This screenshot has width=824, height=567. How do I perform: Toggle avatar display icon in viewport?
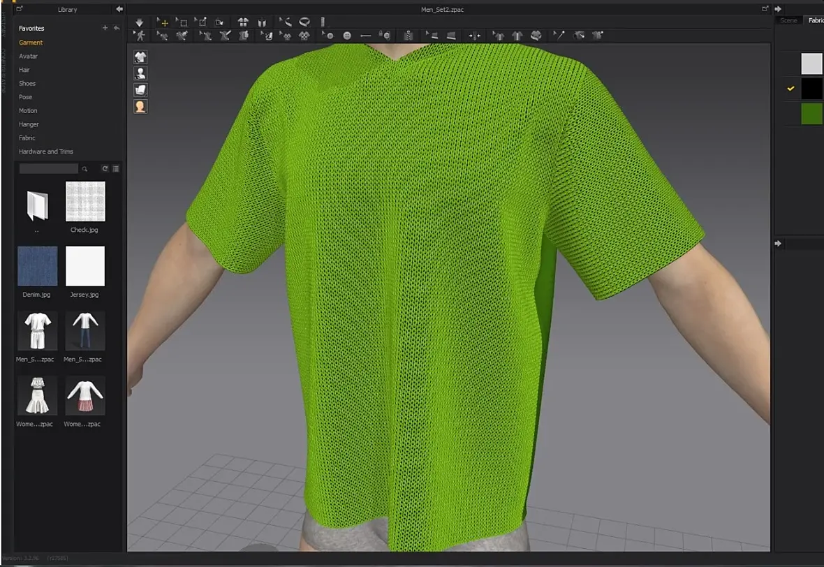140,73
